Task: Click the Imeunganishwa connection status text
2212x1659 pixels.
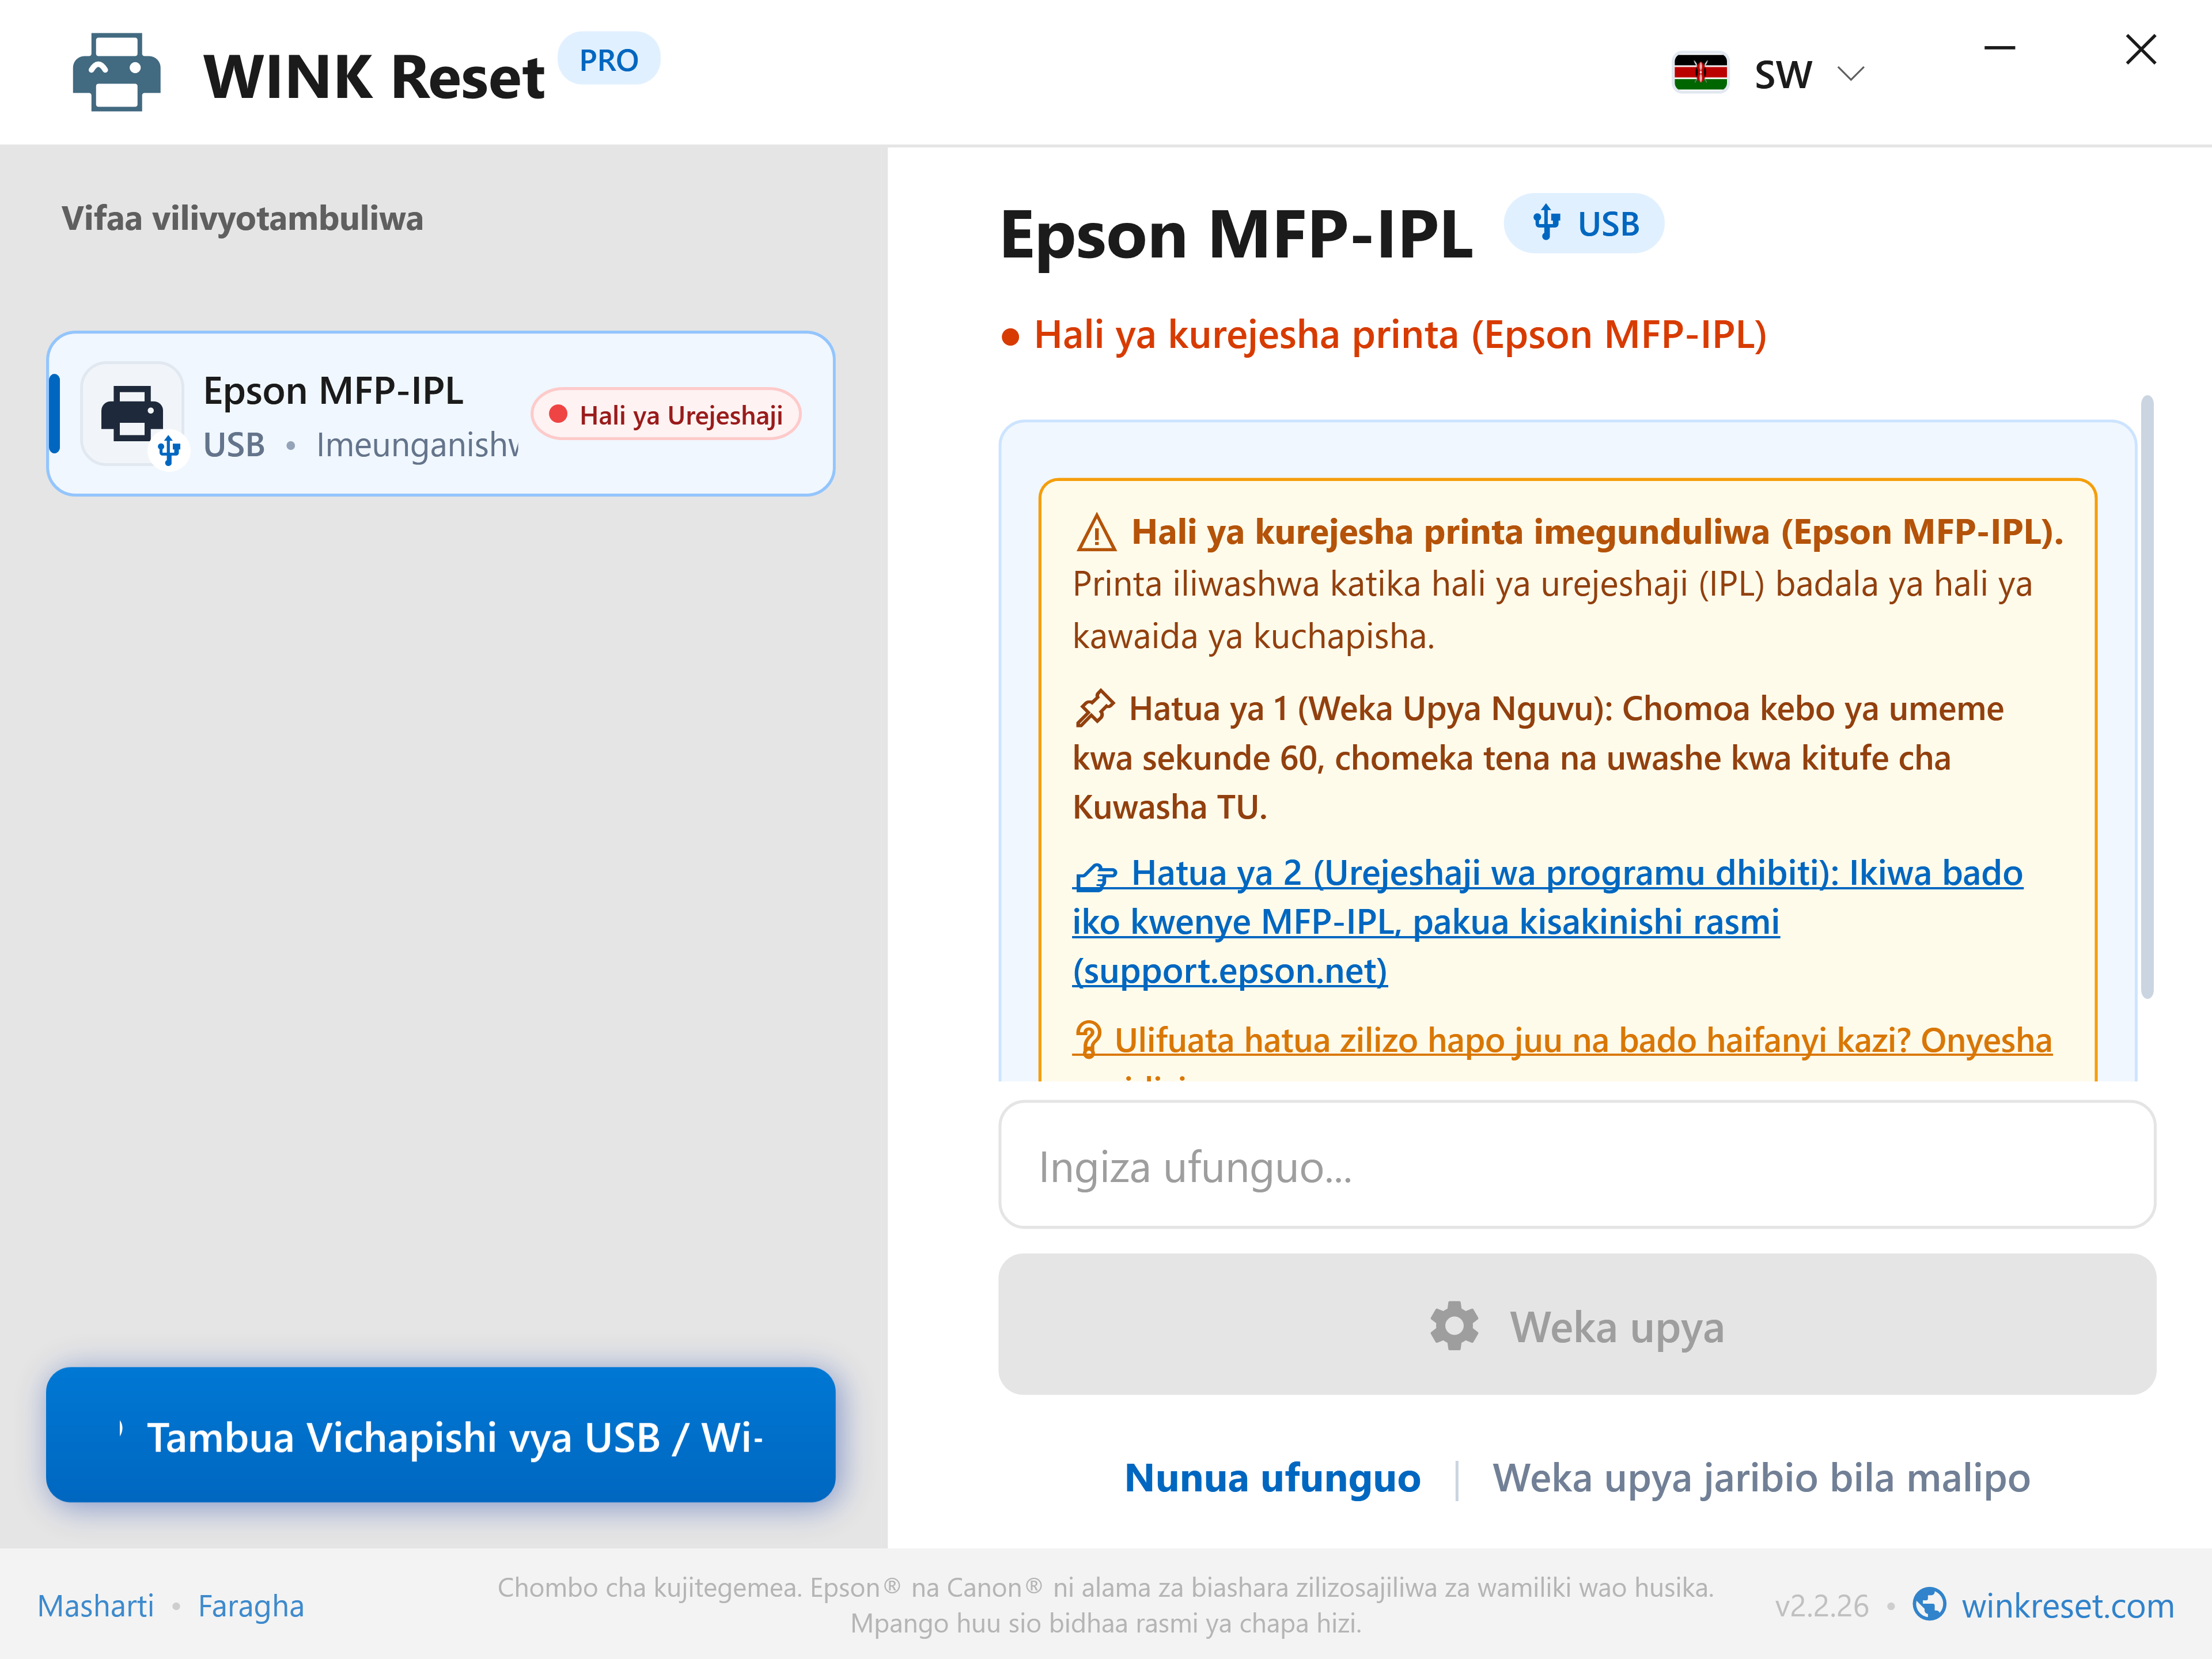Action: pyautogui.click(x=418, y=444)
